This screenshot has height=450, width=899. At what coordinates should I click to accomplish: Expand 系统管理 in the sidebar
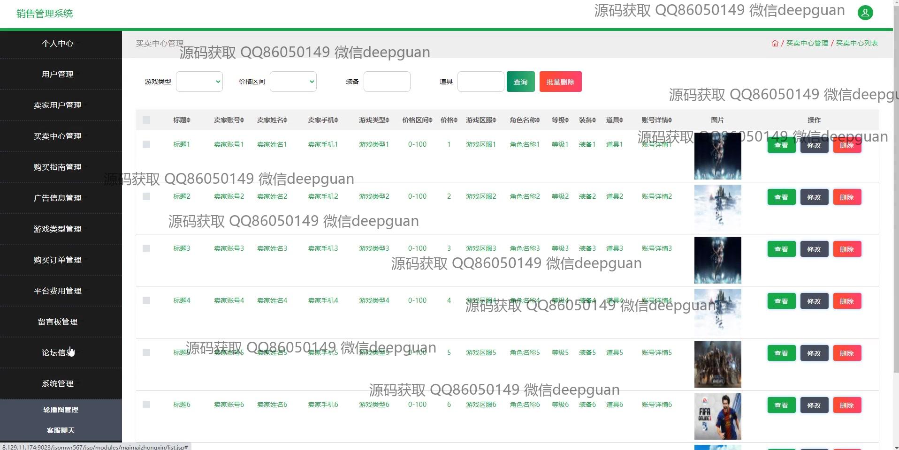58,383
